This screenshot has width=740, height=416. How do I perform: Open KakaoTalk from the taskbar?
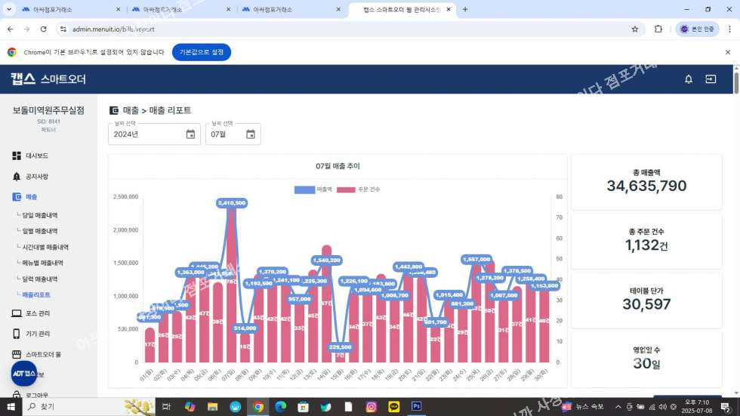393,406
